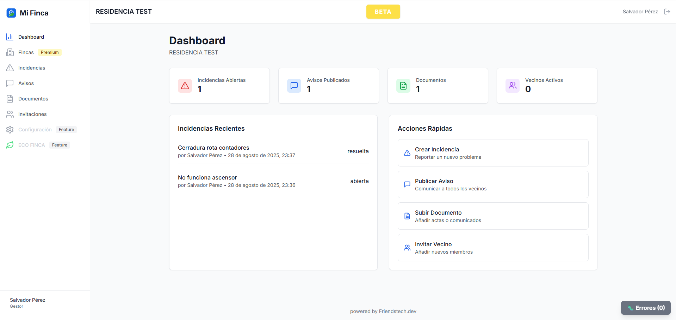The width and height of the screenshot is (676, 320).
Task: Select the Publicar Aviso quick action
Action: (492, 184)
